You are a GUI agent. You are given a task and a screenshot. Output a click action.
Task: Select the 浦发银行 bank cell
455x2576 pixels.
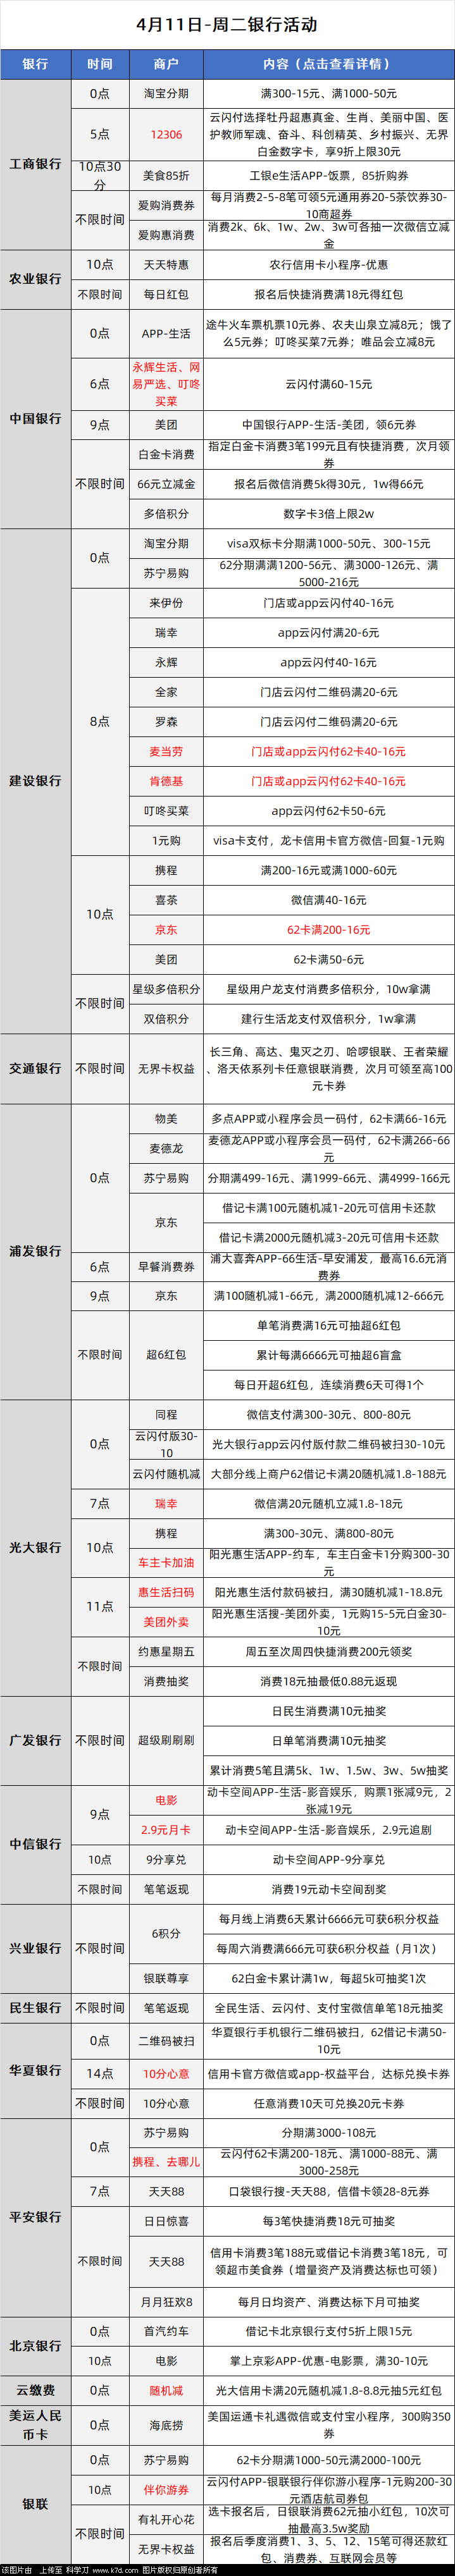[35, 1252]
